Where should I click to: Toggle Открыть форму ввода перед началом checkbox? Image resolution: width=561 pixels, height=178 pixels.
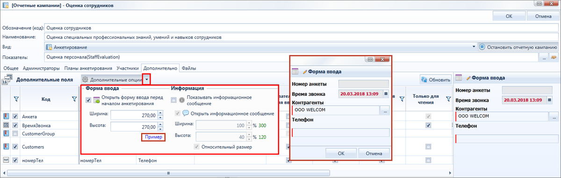pyautogui.click(x=89, y=100)
